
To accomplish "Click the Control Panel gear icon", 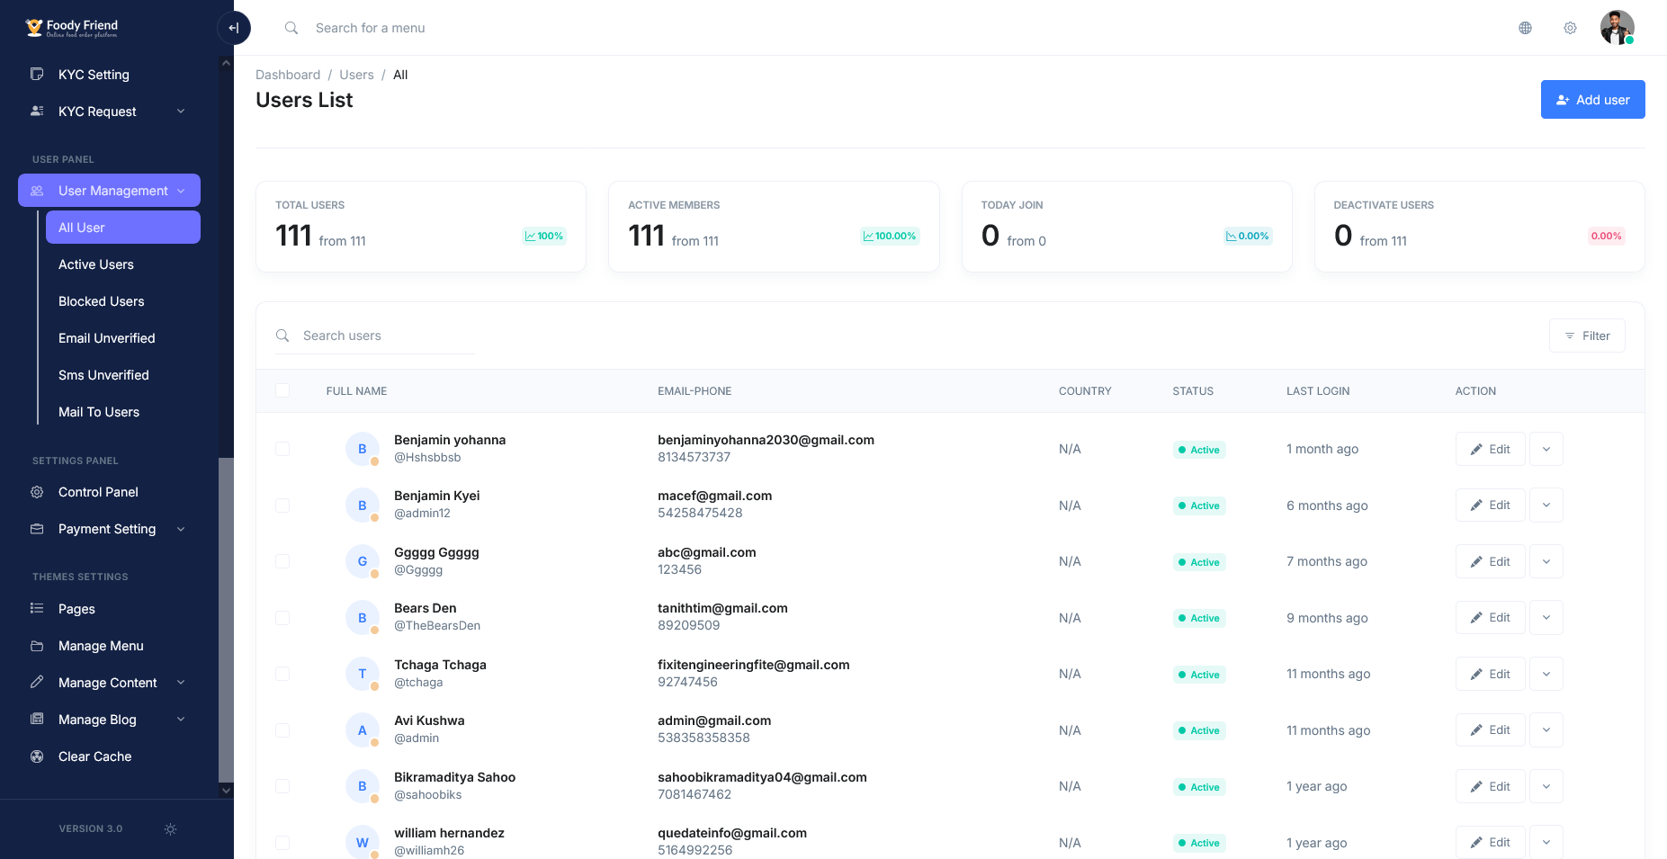I will click(37, 492).
